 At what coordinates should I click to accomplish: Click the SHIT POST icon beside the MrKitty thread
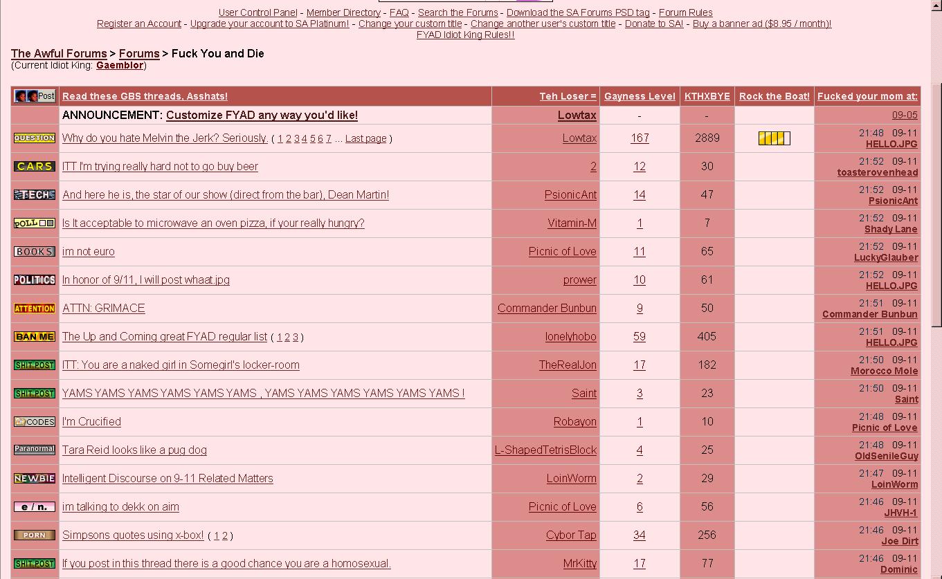(35, 564)
